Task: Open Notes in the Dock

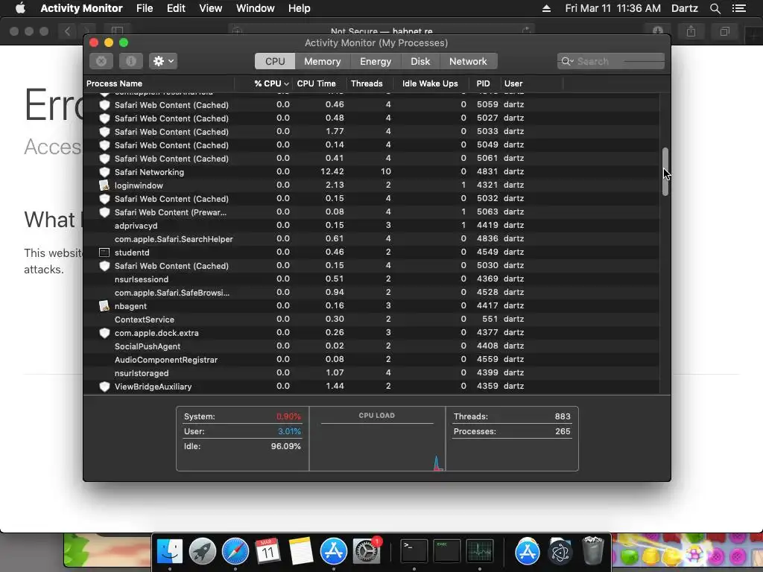Action: (301, 552)
